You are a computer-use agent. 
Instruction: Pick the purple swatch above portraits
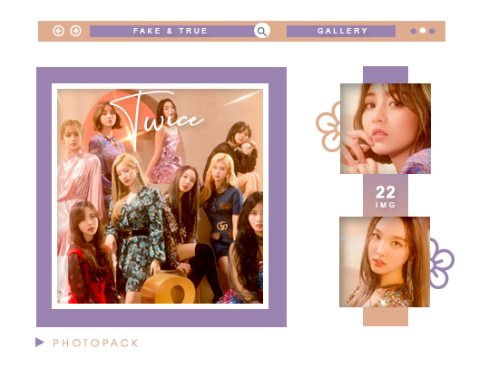coord(386,74)
